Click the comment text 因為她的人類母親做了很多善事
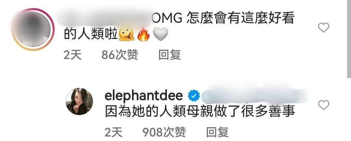The height and width of the screenshot is (141, 351). coord(200,111)
